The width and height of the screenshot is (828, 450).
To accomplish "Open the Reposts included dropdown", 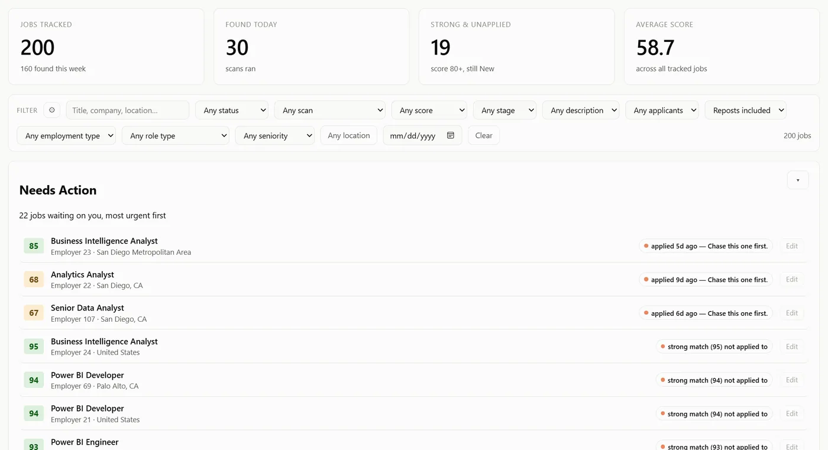I will coord(745,110).
